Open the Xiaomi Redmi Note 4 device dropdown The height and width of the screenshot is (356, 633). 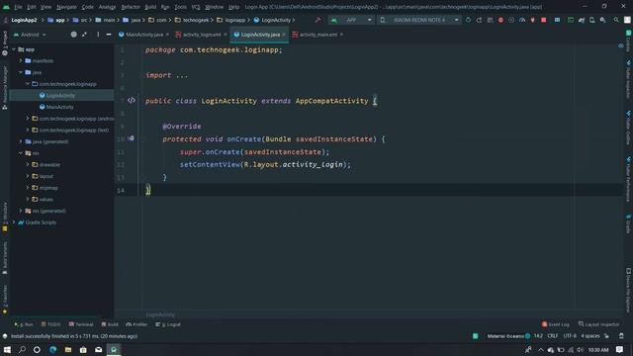click(419, 20)
